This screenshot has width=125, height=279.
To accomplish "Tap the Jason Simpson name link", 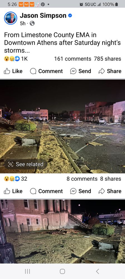I will pos(43,16).
